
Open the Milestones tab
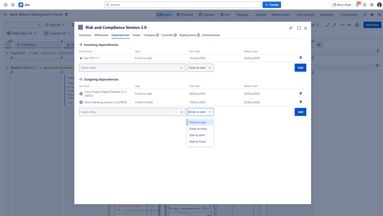[x=101, y=35]
